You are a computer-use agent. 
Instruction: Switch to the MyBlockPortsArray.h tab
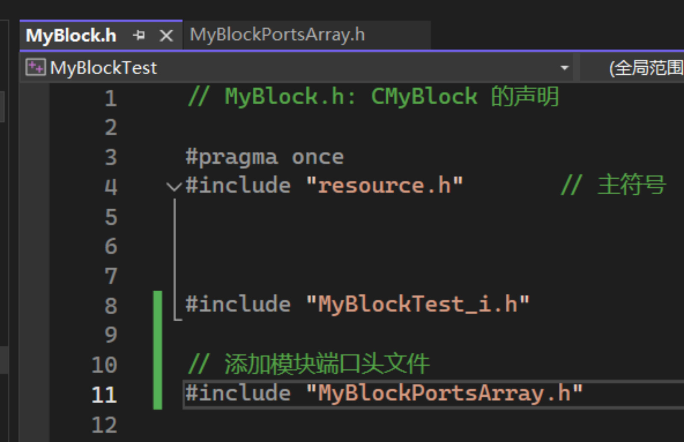tap(277, 35)
